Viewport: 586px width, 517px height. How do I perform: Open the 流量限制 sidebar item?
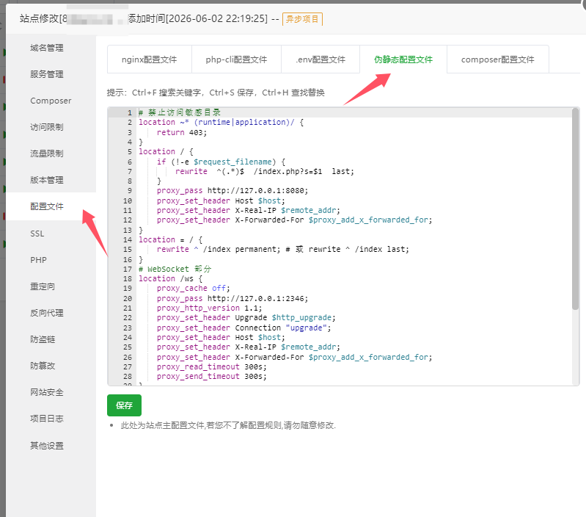point(47,153)
